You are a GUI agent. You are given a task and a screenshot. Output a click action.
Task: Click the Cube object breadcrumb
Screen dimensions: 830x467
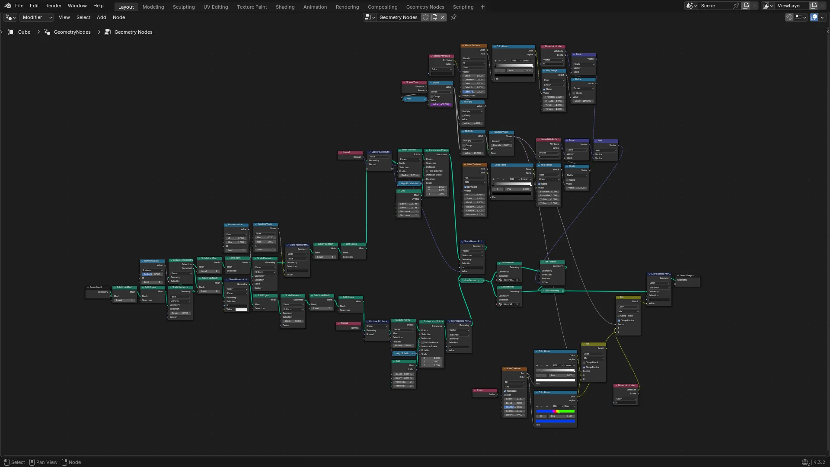pos(24,32)
